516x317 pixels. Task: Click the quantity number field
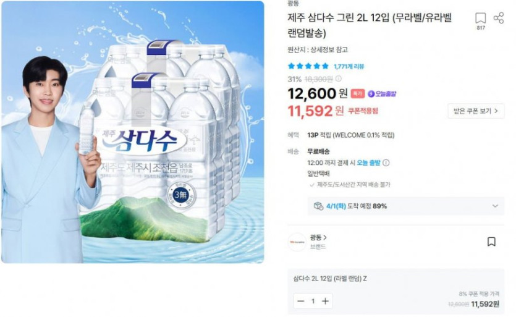[x=313, y=302]
